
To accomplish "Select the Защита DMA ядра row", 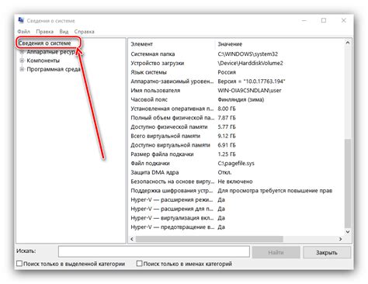I will click(x=236, y=172).
